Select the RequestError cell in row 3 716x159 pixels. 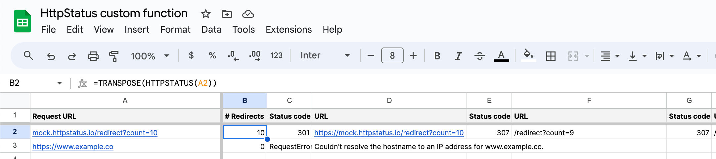(x=290, y=146)
